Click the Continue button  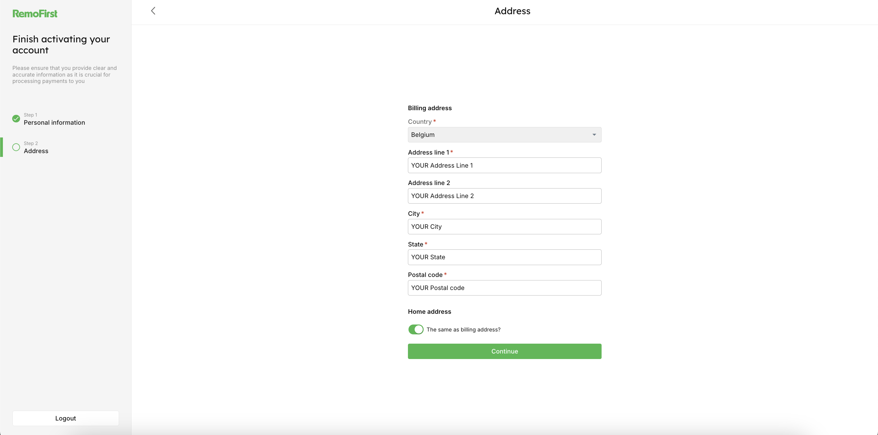pos(504,351)
